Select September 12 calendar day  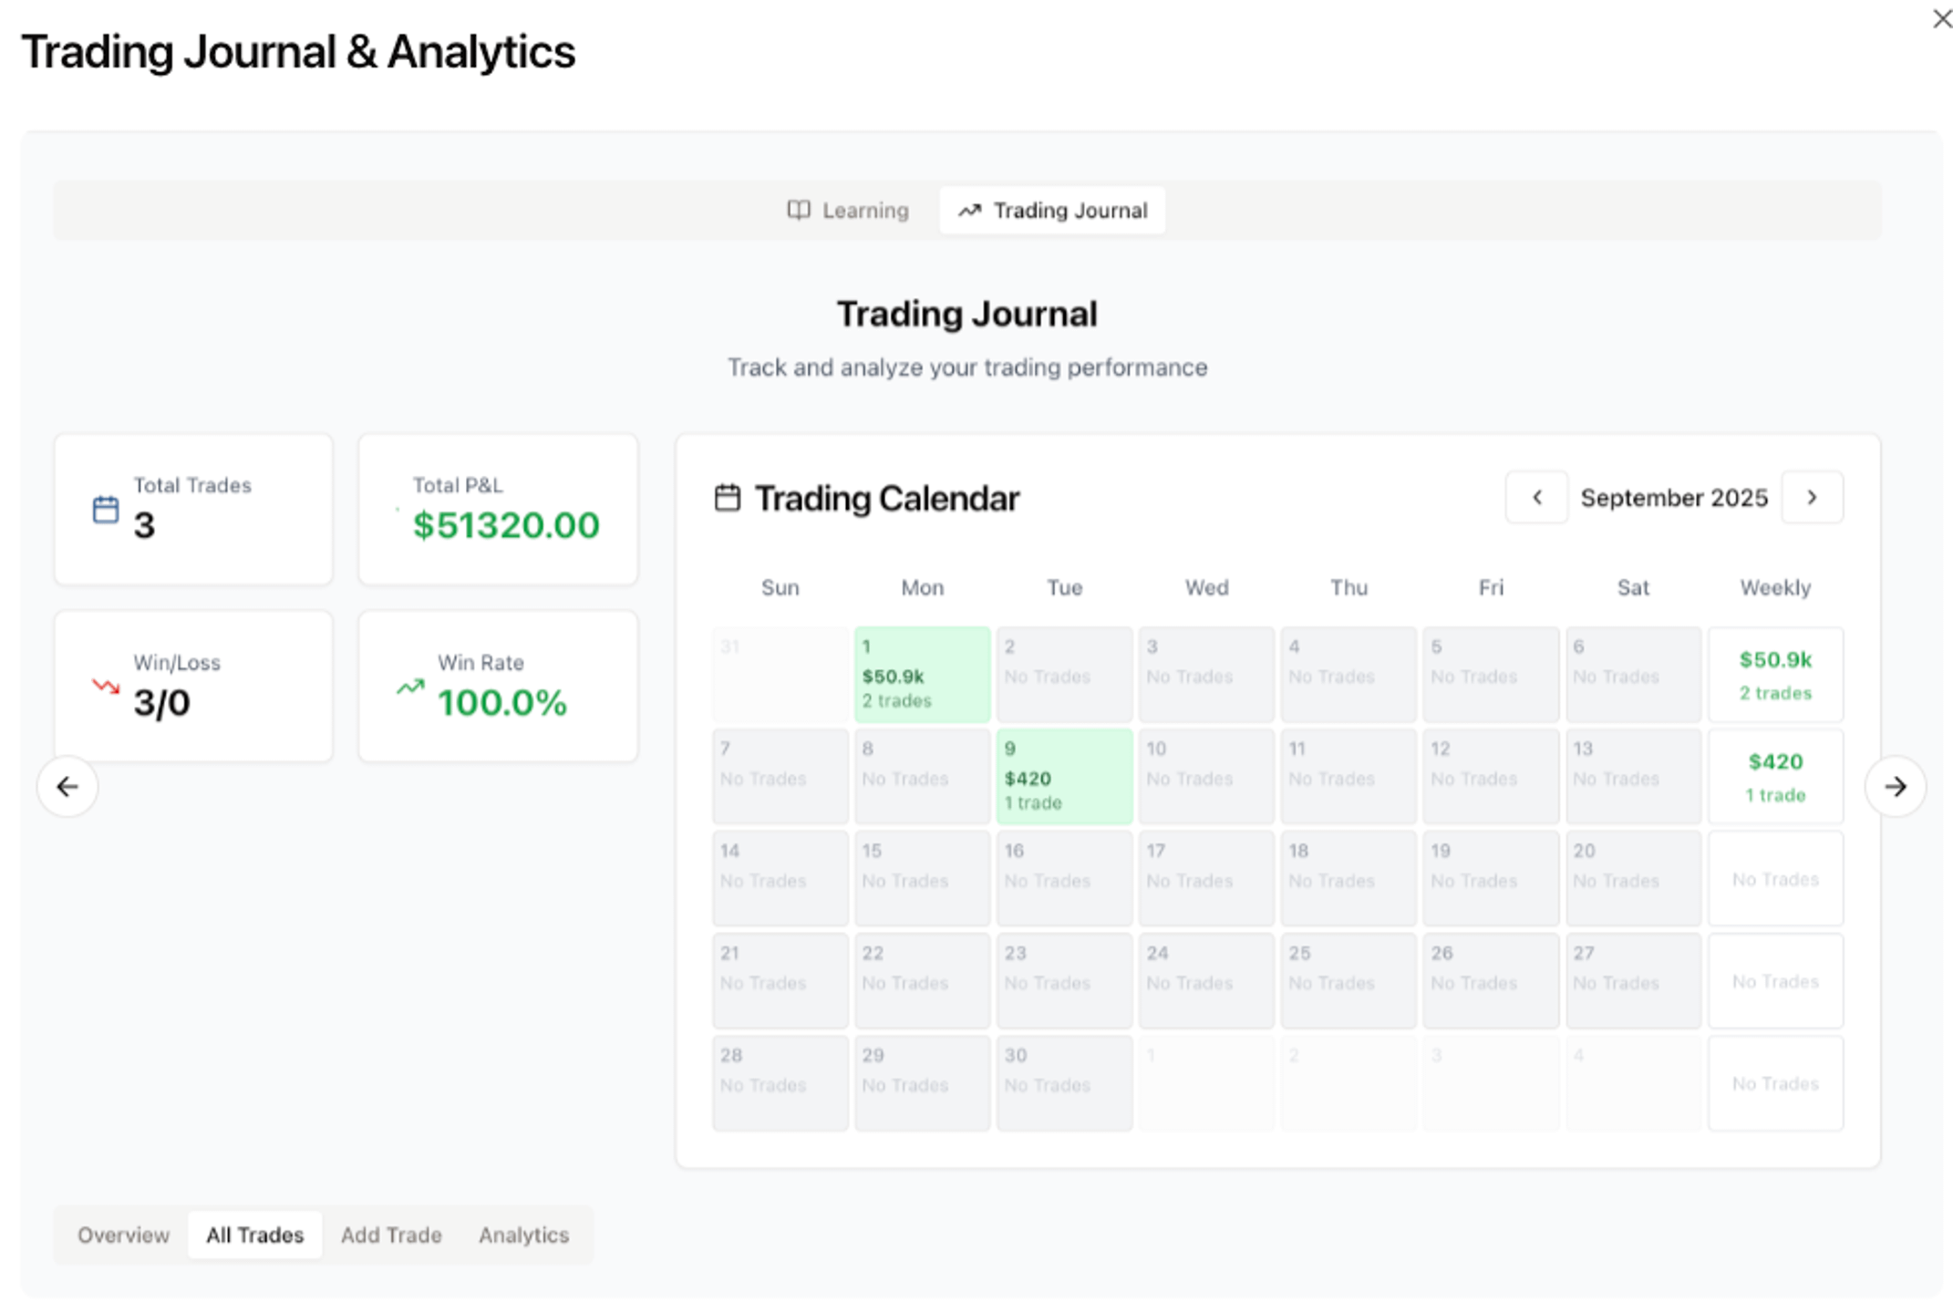(x=1491, y=777)
